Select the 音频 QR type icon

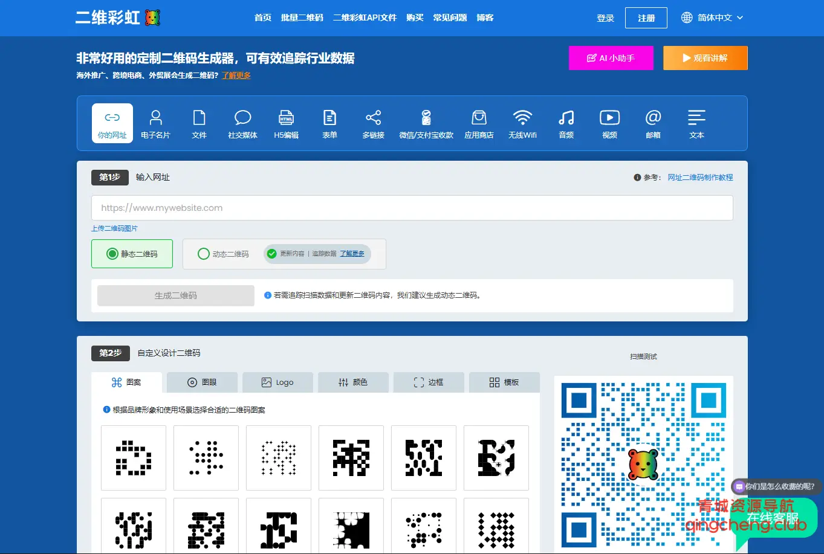566,123
